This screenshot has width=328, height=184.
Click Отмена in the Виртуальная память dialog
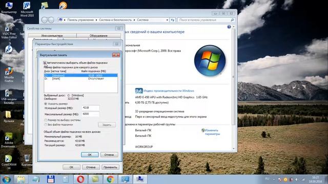click(109, 154)
